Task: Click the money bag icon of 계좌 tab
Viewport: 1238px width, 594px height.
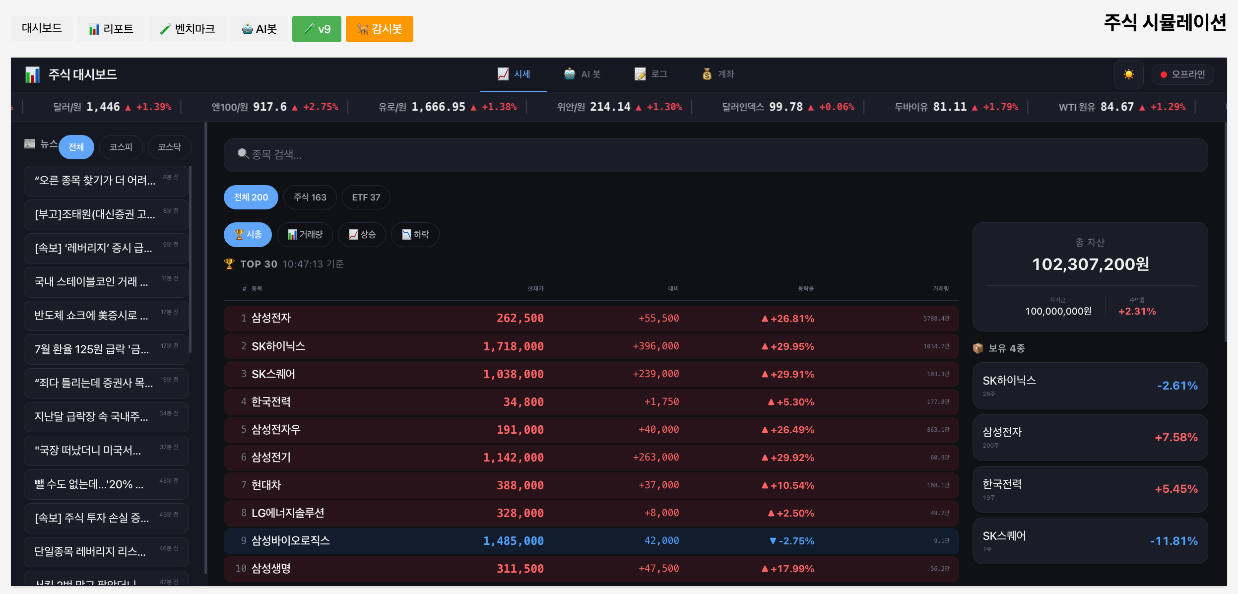Action: click(707, 74)
